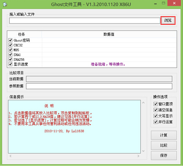183x166 pixels.
Task: Uncheck the SHA256 checkbox
Action: pos(10,59)
